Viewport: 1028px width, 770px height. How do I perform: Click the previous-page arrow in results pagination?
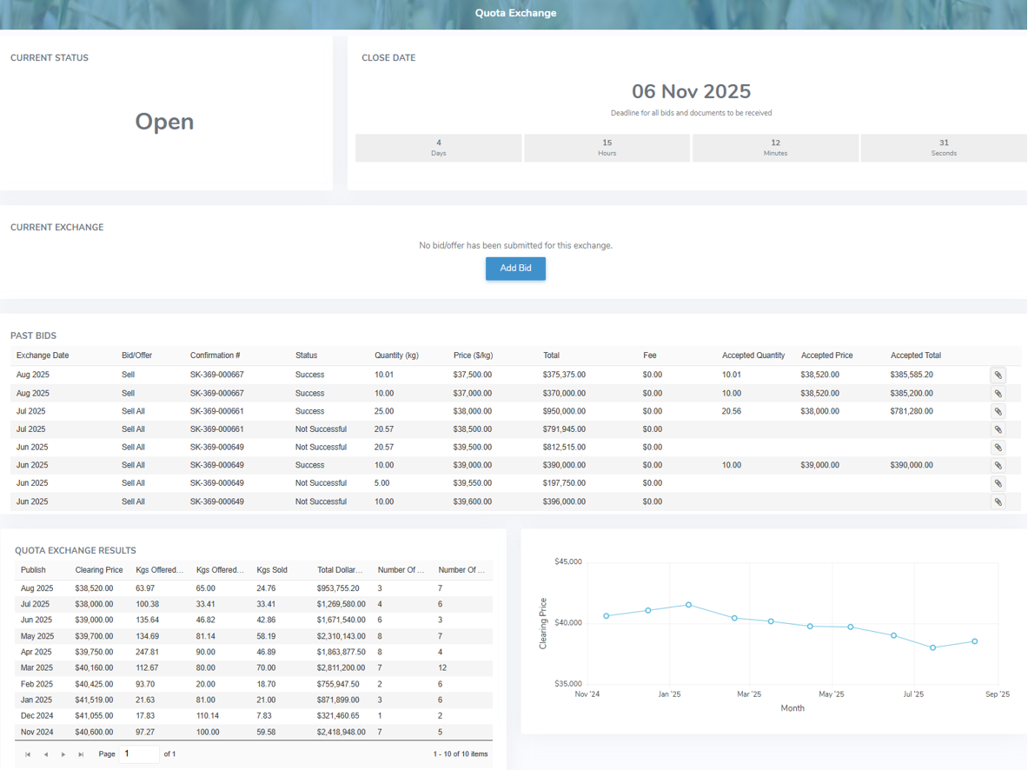45,753
